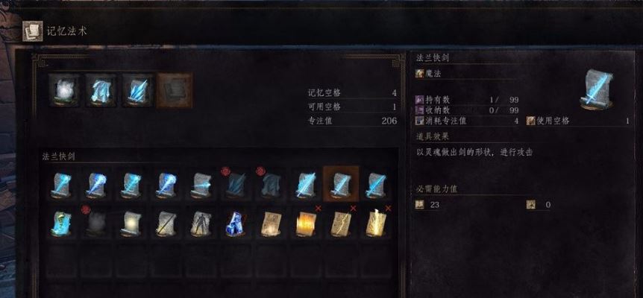Click the 使用空格 slot-cost icon
The height and width of the screenshot is (298, 643).
[530, 121]
